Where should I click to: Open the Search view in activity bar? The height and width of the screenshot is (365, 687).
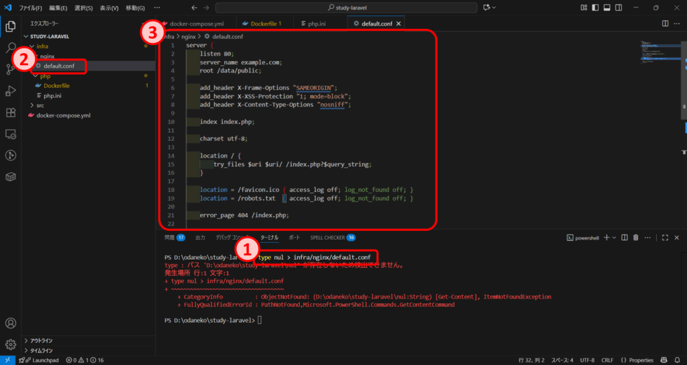(x=11, y=48)
